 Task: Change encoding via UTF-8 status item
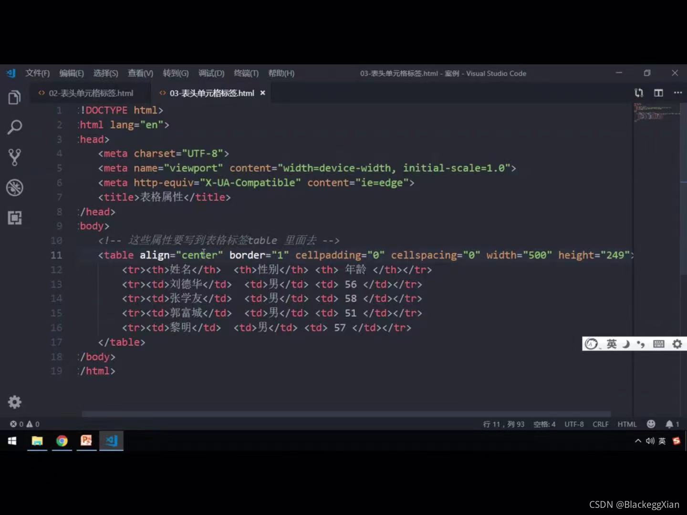pyautogui.click(x=574, y=424)
